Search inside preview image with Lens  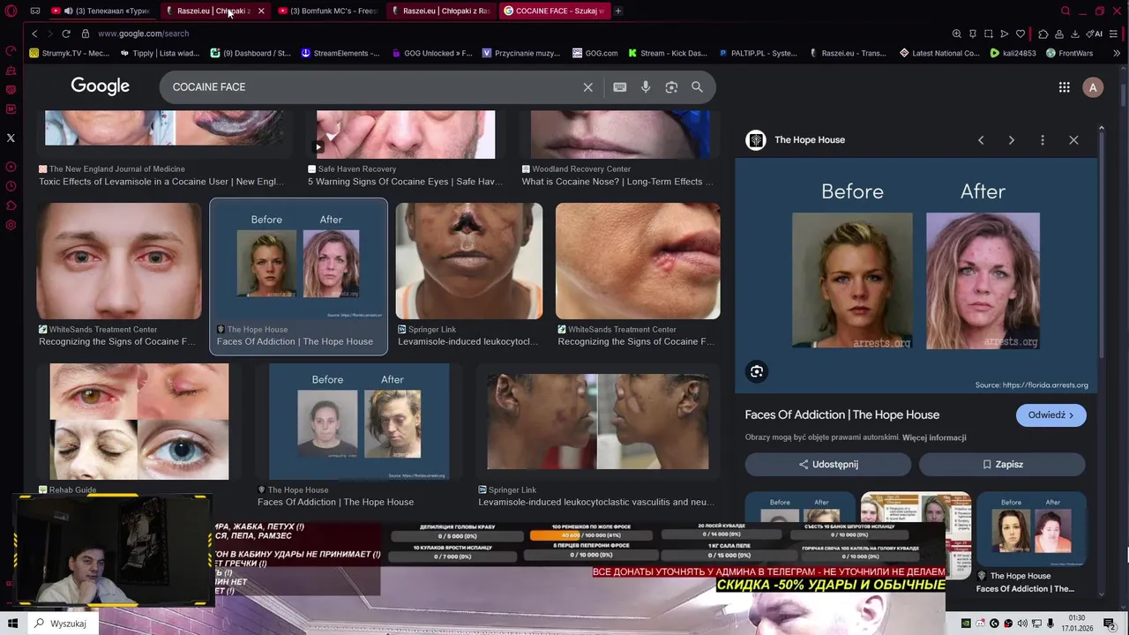[757, 371]
